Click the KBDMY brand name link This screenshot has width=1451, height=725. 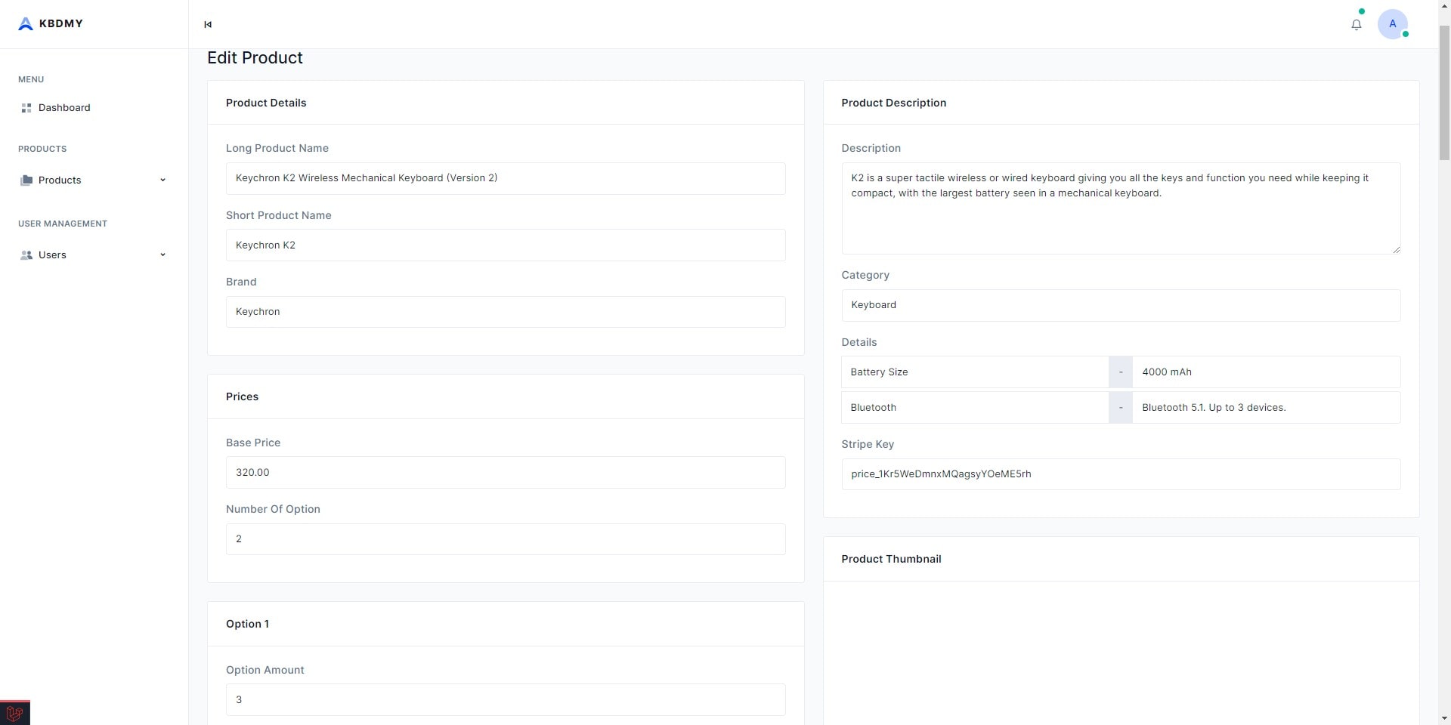click(x=61, y=23)
